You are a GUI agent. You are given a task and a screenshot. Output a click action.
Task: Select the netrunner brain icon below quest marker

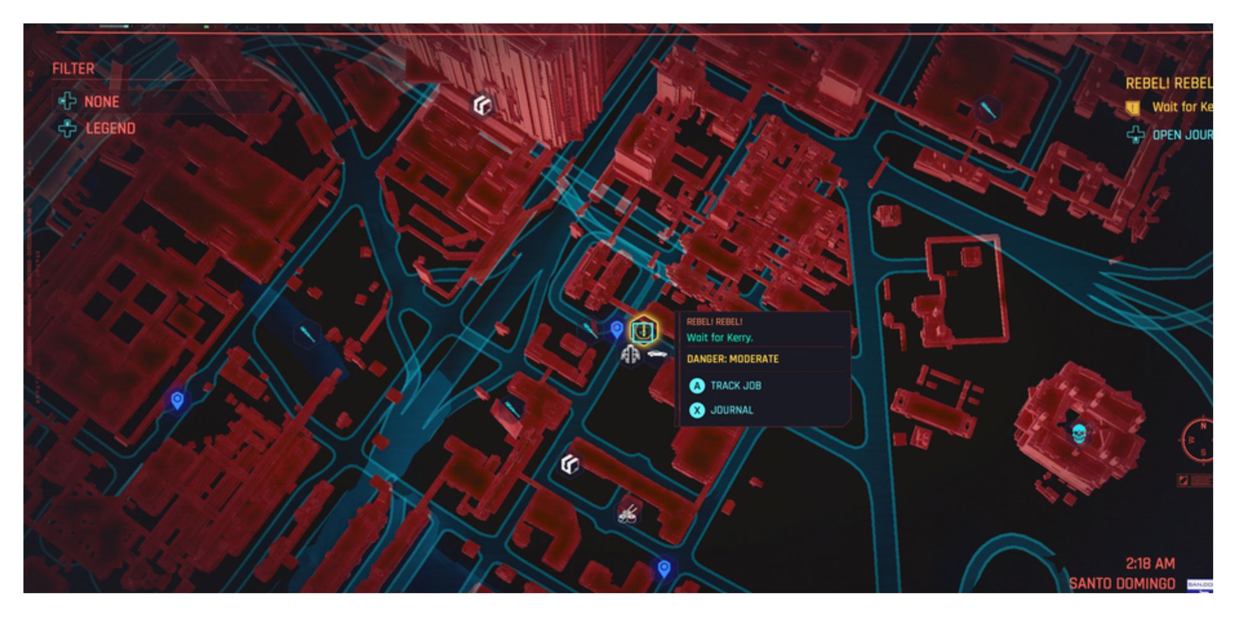pyautogui.click(x=631, y=355)
